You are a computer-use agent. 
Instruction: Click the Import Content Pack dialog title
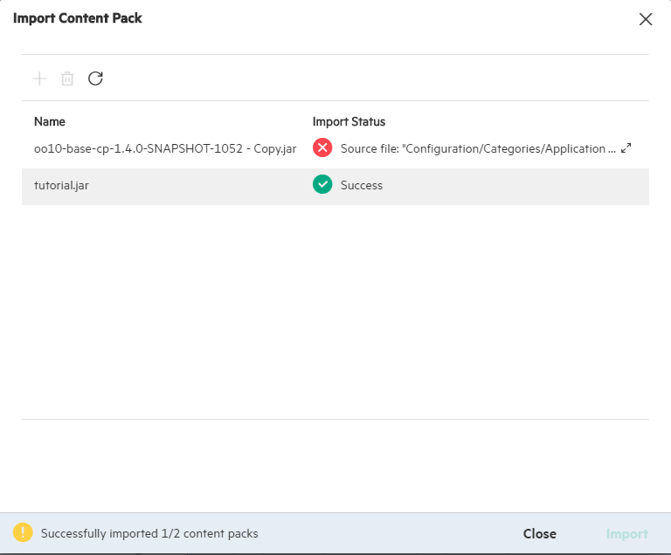tap(78, 18)
